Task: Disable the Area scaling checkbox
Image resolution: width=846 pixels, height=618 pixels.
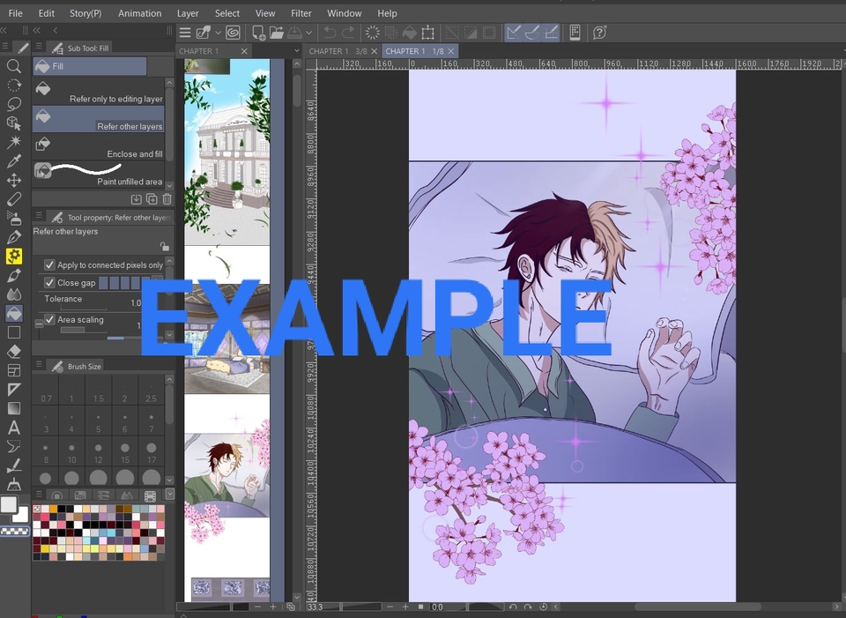Action: pyautogui.click(x=50, y=320)
